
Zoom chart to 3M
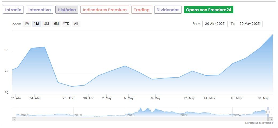click(x=47, y=24)
